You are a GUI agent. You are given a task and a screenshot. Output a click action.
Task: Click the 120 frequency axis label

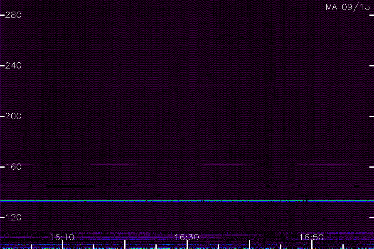pos(13,217)
